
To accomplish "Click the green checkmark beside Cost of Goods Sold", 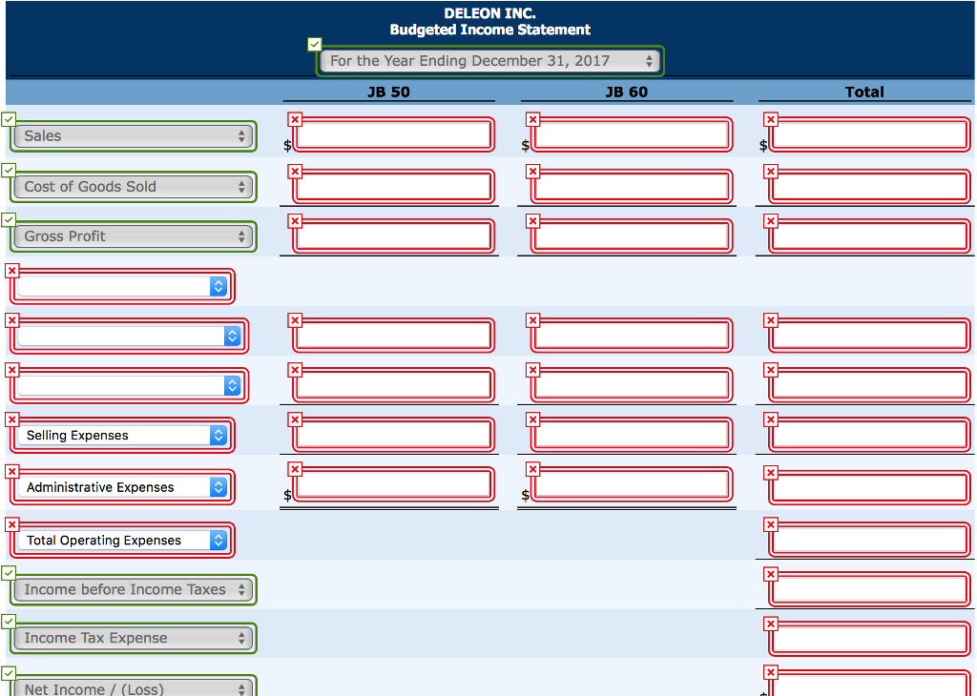I will pyautogui.click(x=9, y=170).
